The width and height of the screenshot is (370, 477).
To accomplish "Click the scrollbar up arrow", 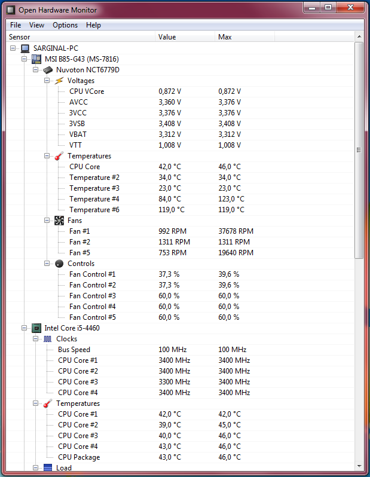I will (359, 36).
